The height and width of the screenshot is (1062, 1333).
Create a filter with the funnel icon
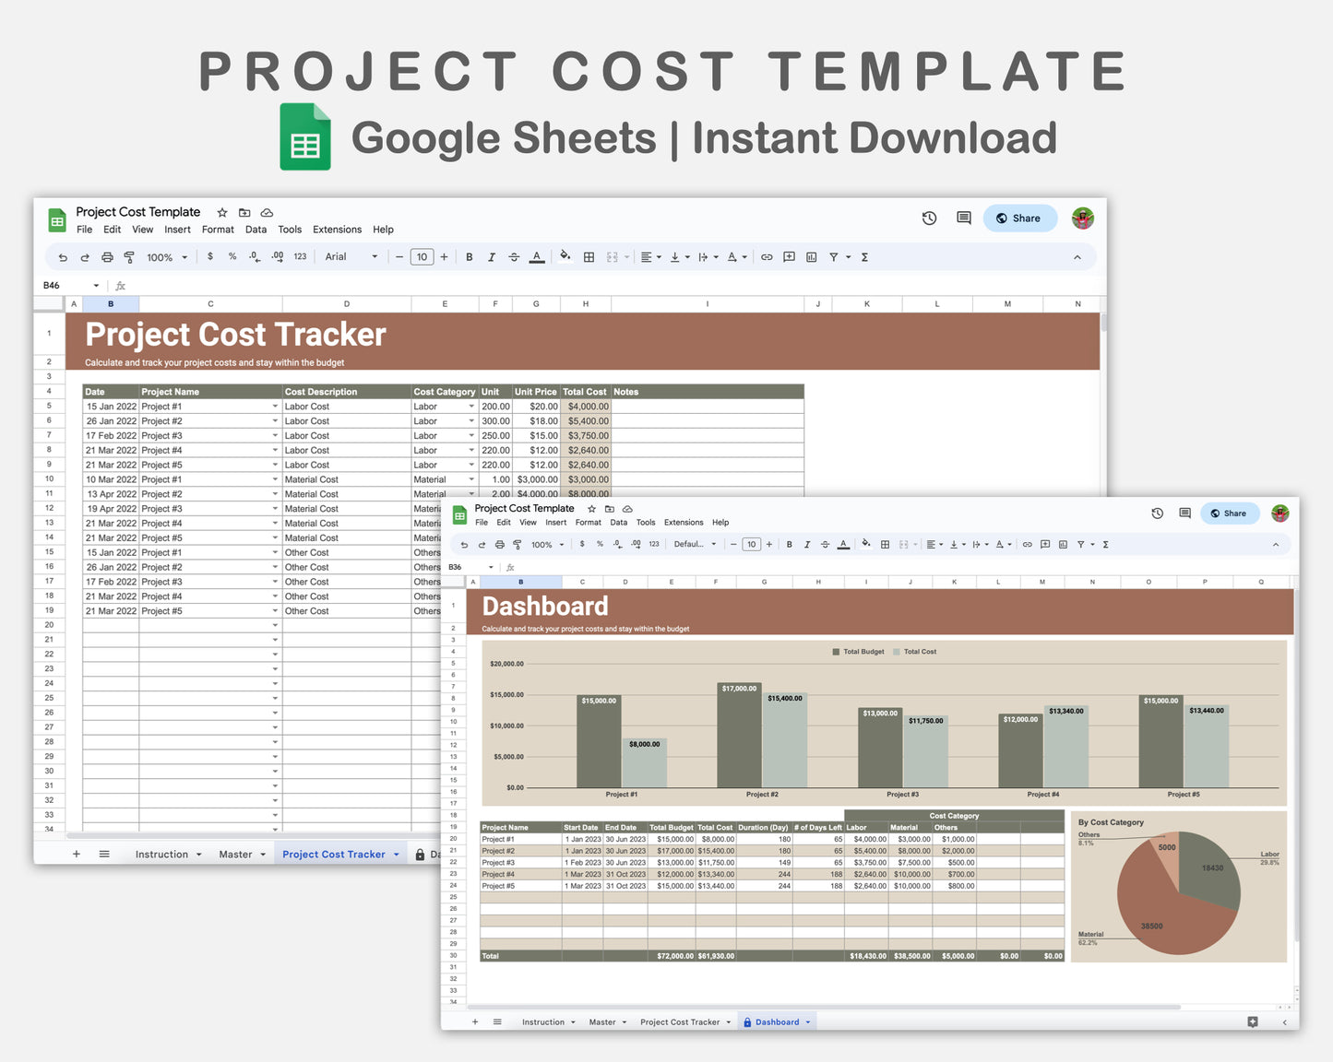[x=834, y=257]
